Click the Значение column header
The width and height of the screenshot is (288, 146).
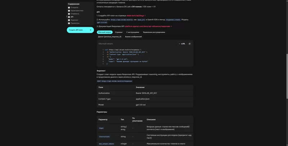[x=140, y=87]
